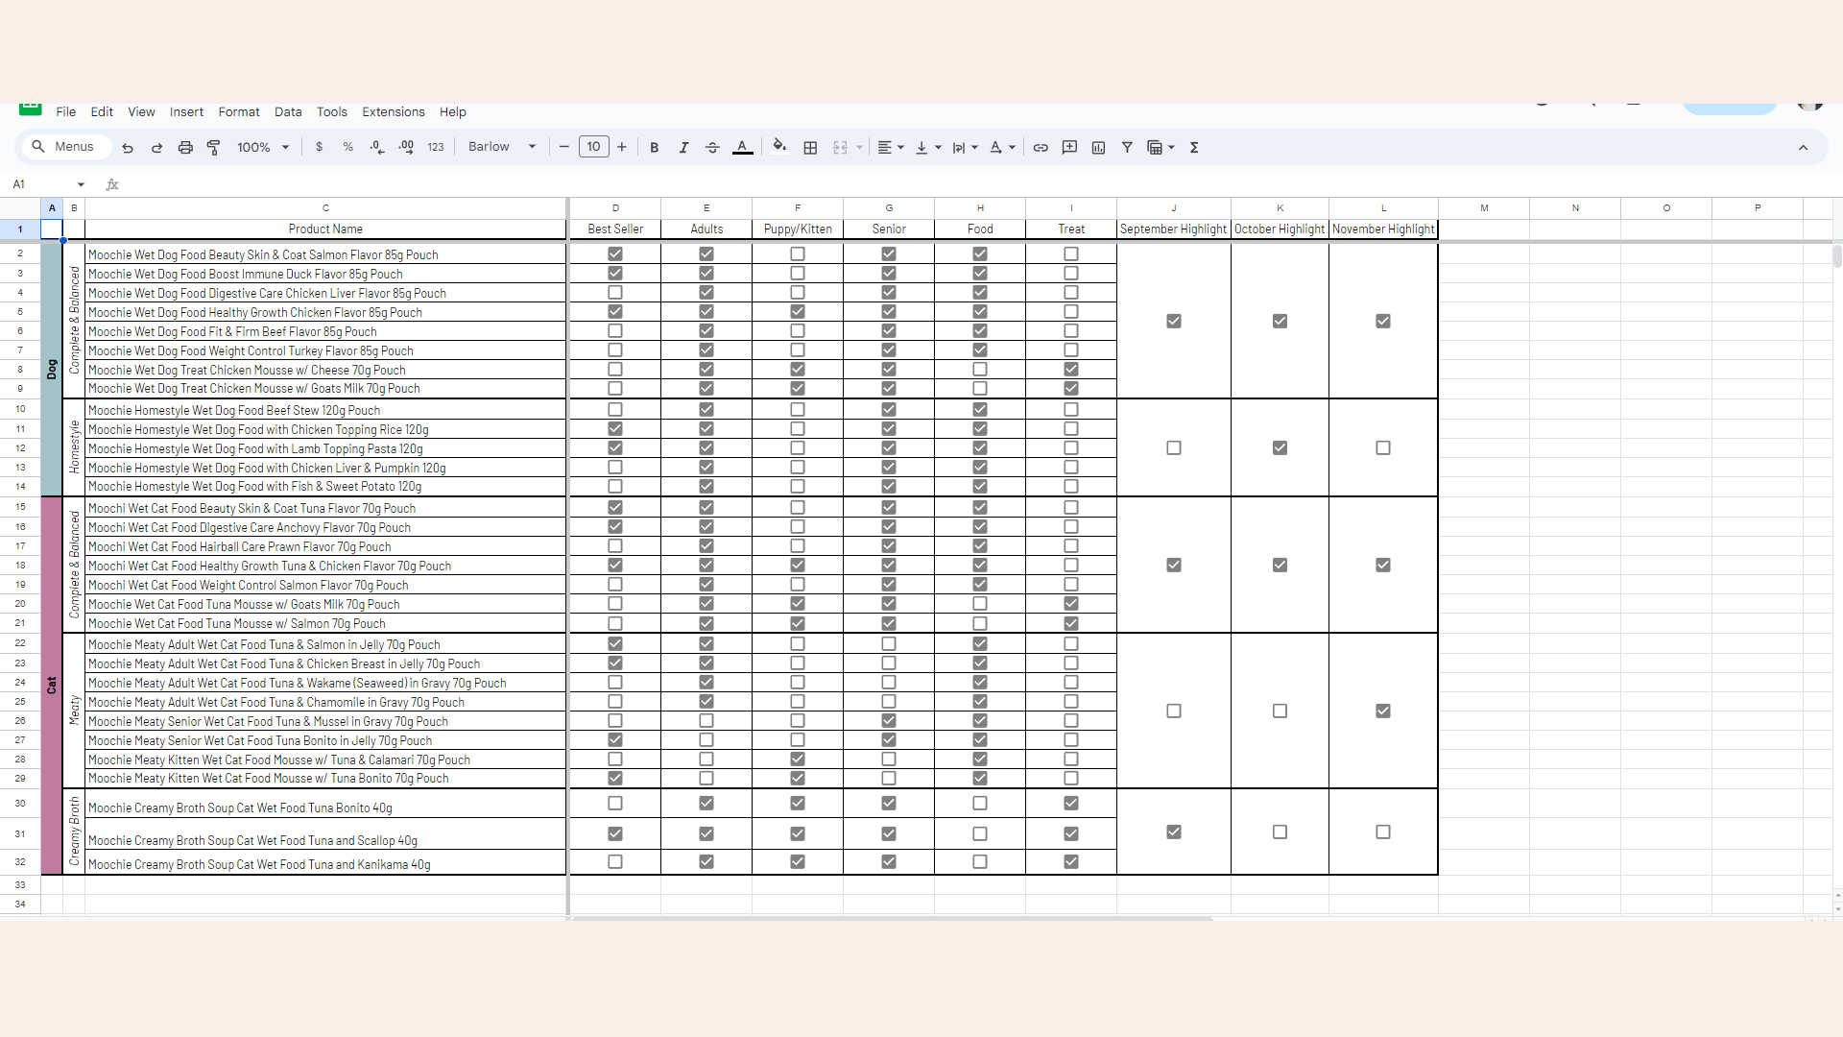Image resolution: width=1843 pixels, height=1037 pixels.
Task: Click the Print icon
Action: [185, 148]
